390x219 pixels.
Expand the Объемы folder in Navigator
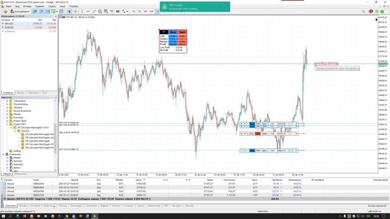[7, 108]
